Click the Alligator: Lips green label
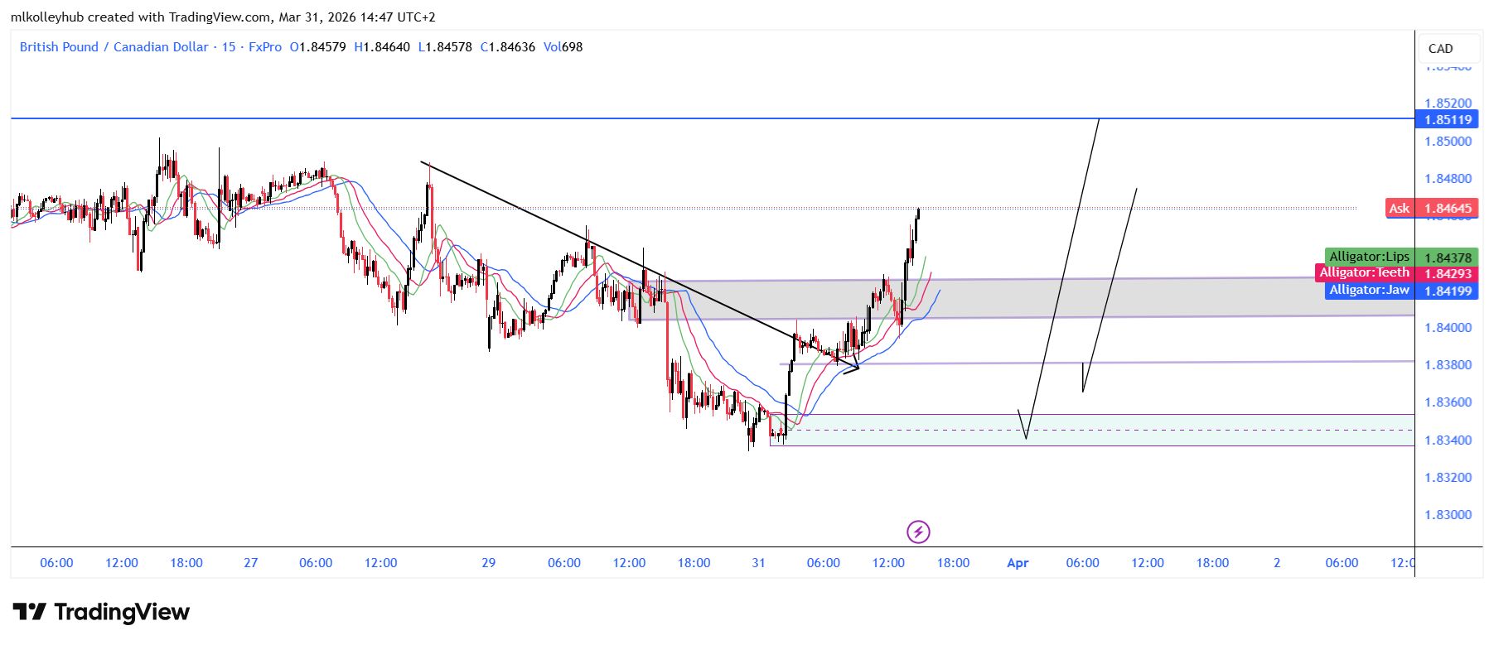 click(x=1369, y=257)
